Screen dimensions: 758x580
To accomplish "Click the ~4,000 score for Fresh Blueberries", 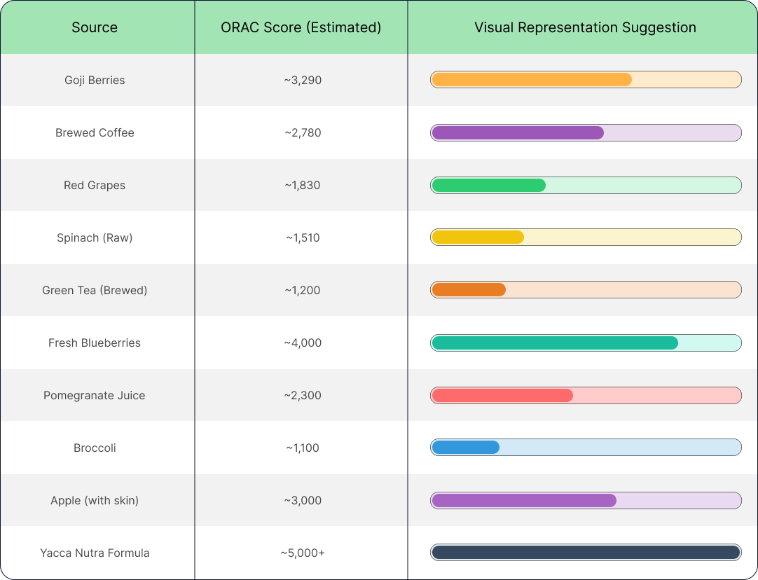I will click(303, 343).
